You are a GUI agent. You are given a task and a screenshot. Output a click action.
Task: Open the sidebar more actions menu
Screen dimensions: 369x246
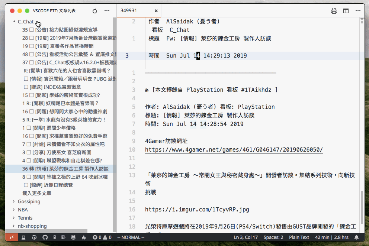[x=107, y=10]
